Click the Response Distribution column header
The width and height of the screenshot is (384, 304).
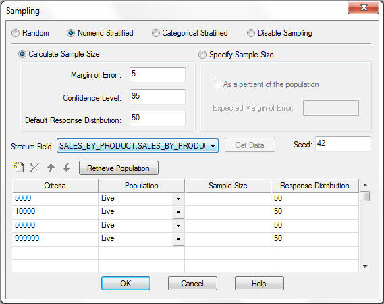click(314, 186)
